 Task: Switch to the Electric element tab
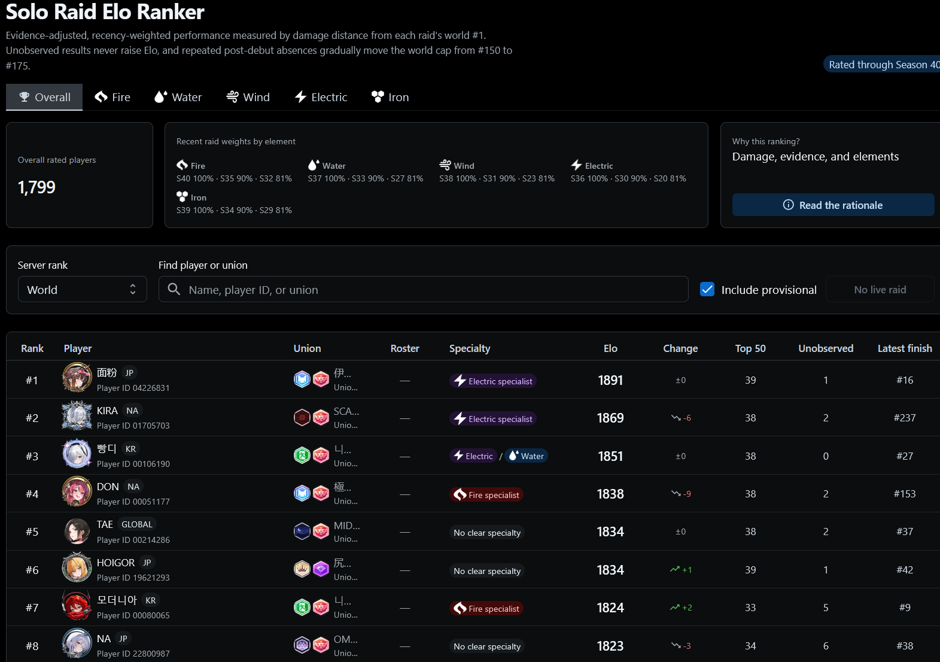[x=321, y=97]
